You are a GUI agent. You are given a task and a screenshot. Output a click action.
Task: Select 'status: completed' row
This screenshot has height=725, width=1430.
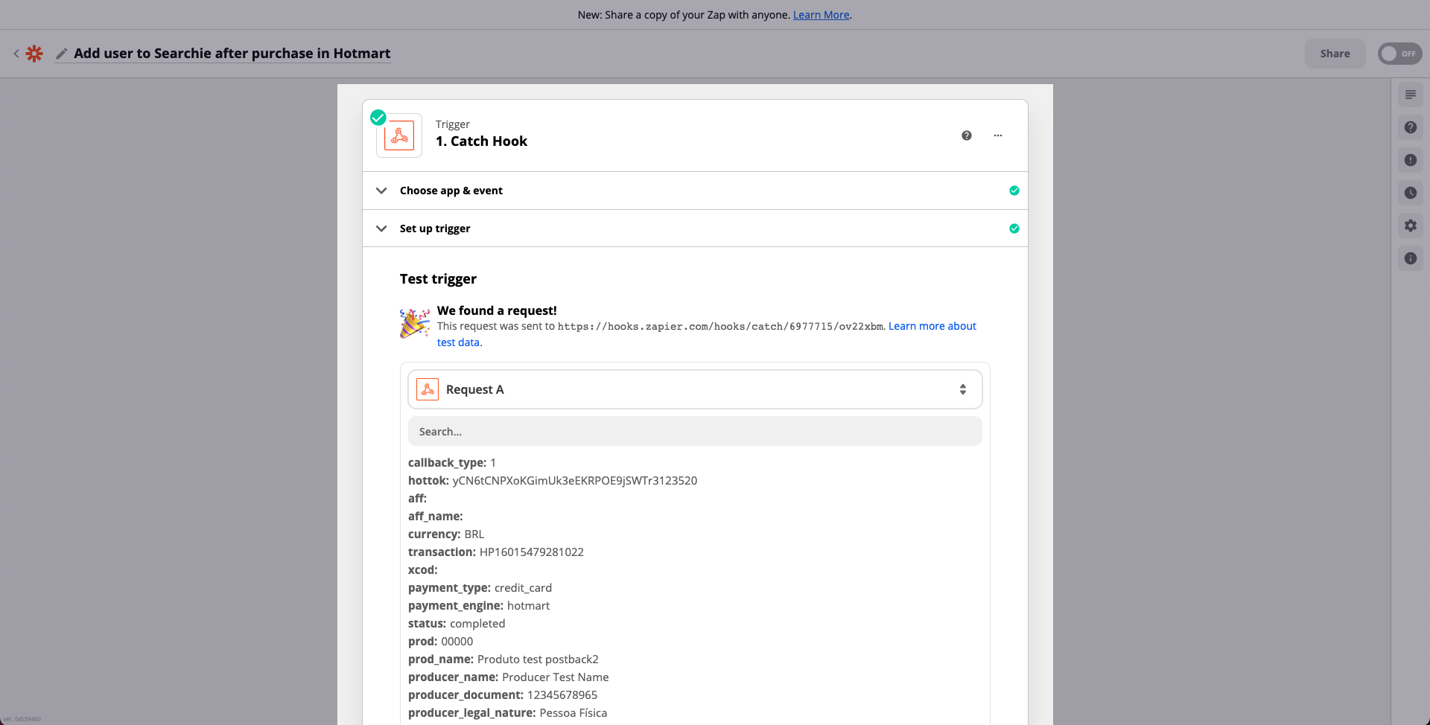457,624
